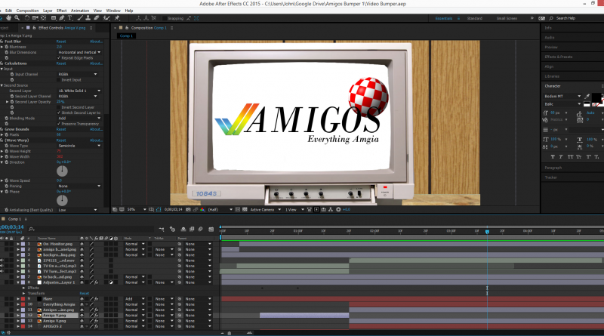Screen dimensions: 604x336
Task: Open the Blending Mode Add dropdown
Action: (79, 119)
